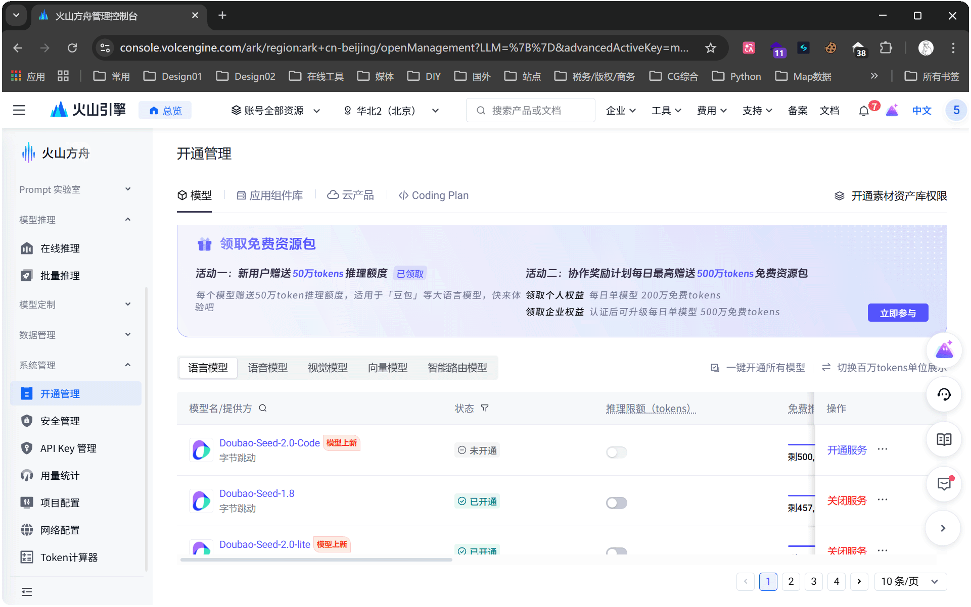This screenshot has width=971, height=607.
Task: Toggle Doubao-Seed-2.0-lite model switch
Action: click(616, 551)
